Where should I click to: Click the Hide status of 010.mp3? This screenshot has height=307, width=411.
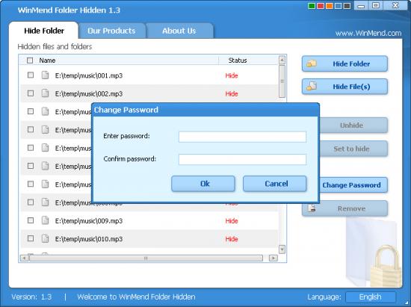[x=232, y=239]
